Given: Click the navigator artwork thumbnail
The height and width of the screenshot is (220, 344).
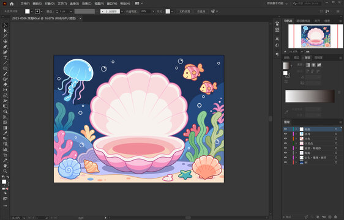Looking at the screenshot, I should pos(316,37).
